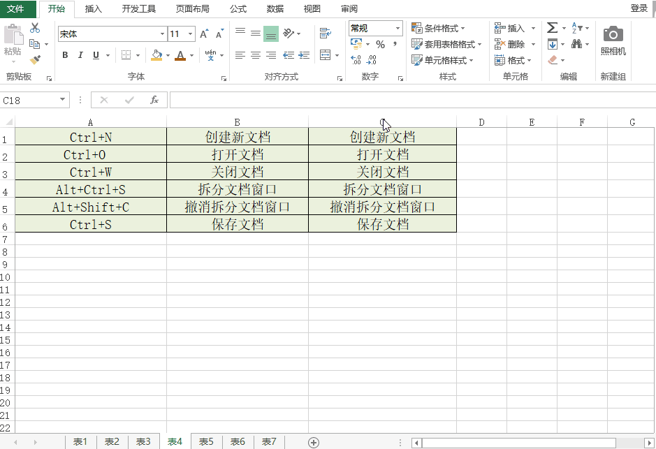Open the 常规 number format dropdown
This screenshot has width=656, height=449.
[x=398, y=28]
